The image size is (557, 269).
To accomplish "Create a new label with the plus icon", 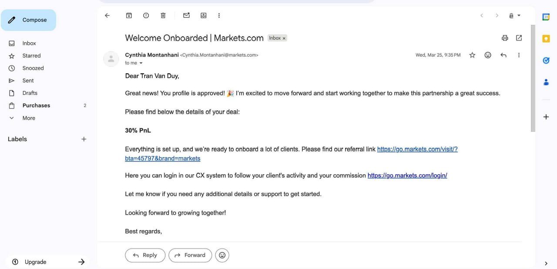I will 84,139.
